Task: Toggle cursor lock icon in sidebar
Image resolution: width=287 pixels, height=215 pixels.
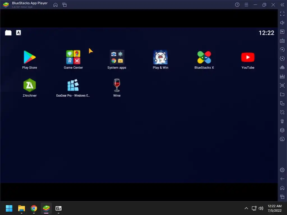Action: [x=282, y=32]
